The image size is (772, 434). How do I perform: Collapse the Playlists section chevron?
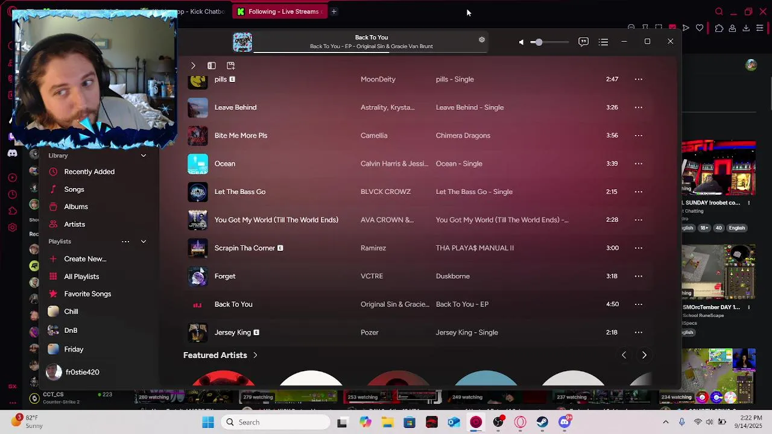tap(144, 242)
